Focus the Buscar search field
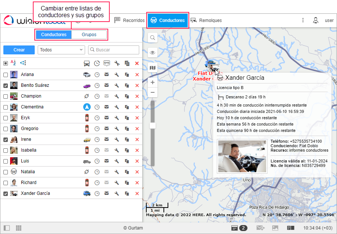337x234 pixels. pyautogui.click(x=113, y=50)
